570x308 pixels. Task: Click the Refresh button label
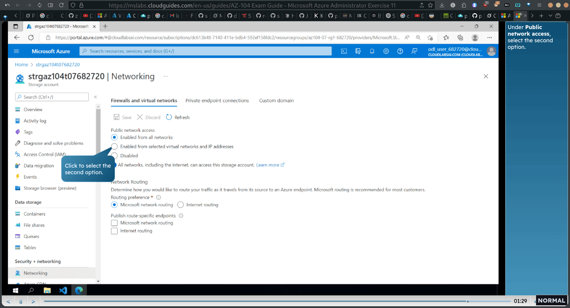[182, 117]
